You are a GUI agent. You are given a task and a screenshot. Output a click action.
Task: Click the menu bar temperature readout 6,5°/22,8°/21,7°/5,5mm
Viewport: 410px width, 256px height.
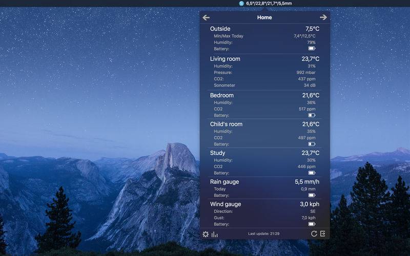point(269,4)
